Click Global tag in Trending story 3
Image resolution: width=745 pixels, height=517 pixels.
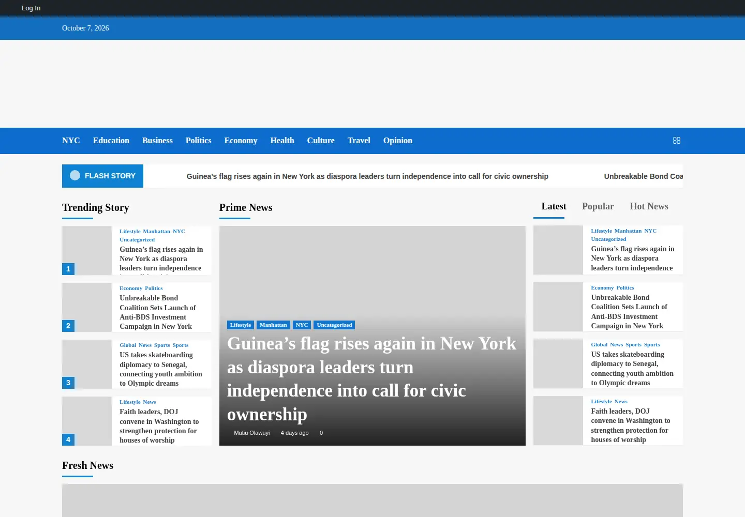128,345
